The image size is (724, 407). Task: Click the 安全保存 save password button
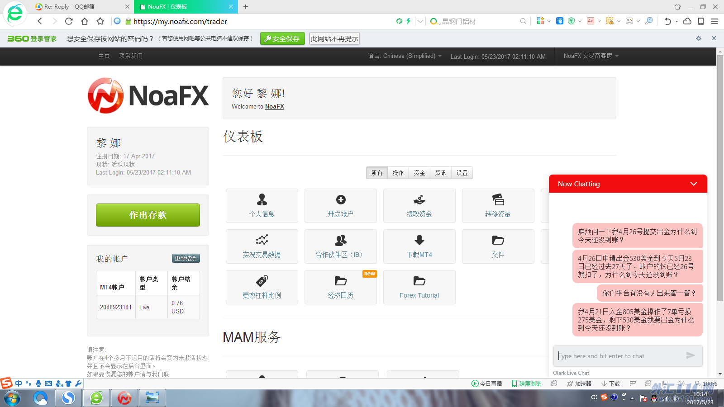pyautogui.click(x=282, y=38)
